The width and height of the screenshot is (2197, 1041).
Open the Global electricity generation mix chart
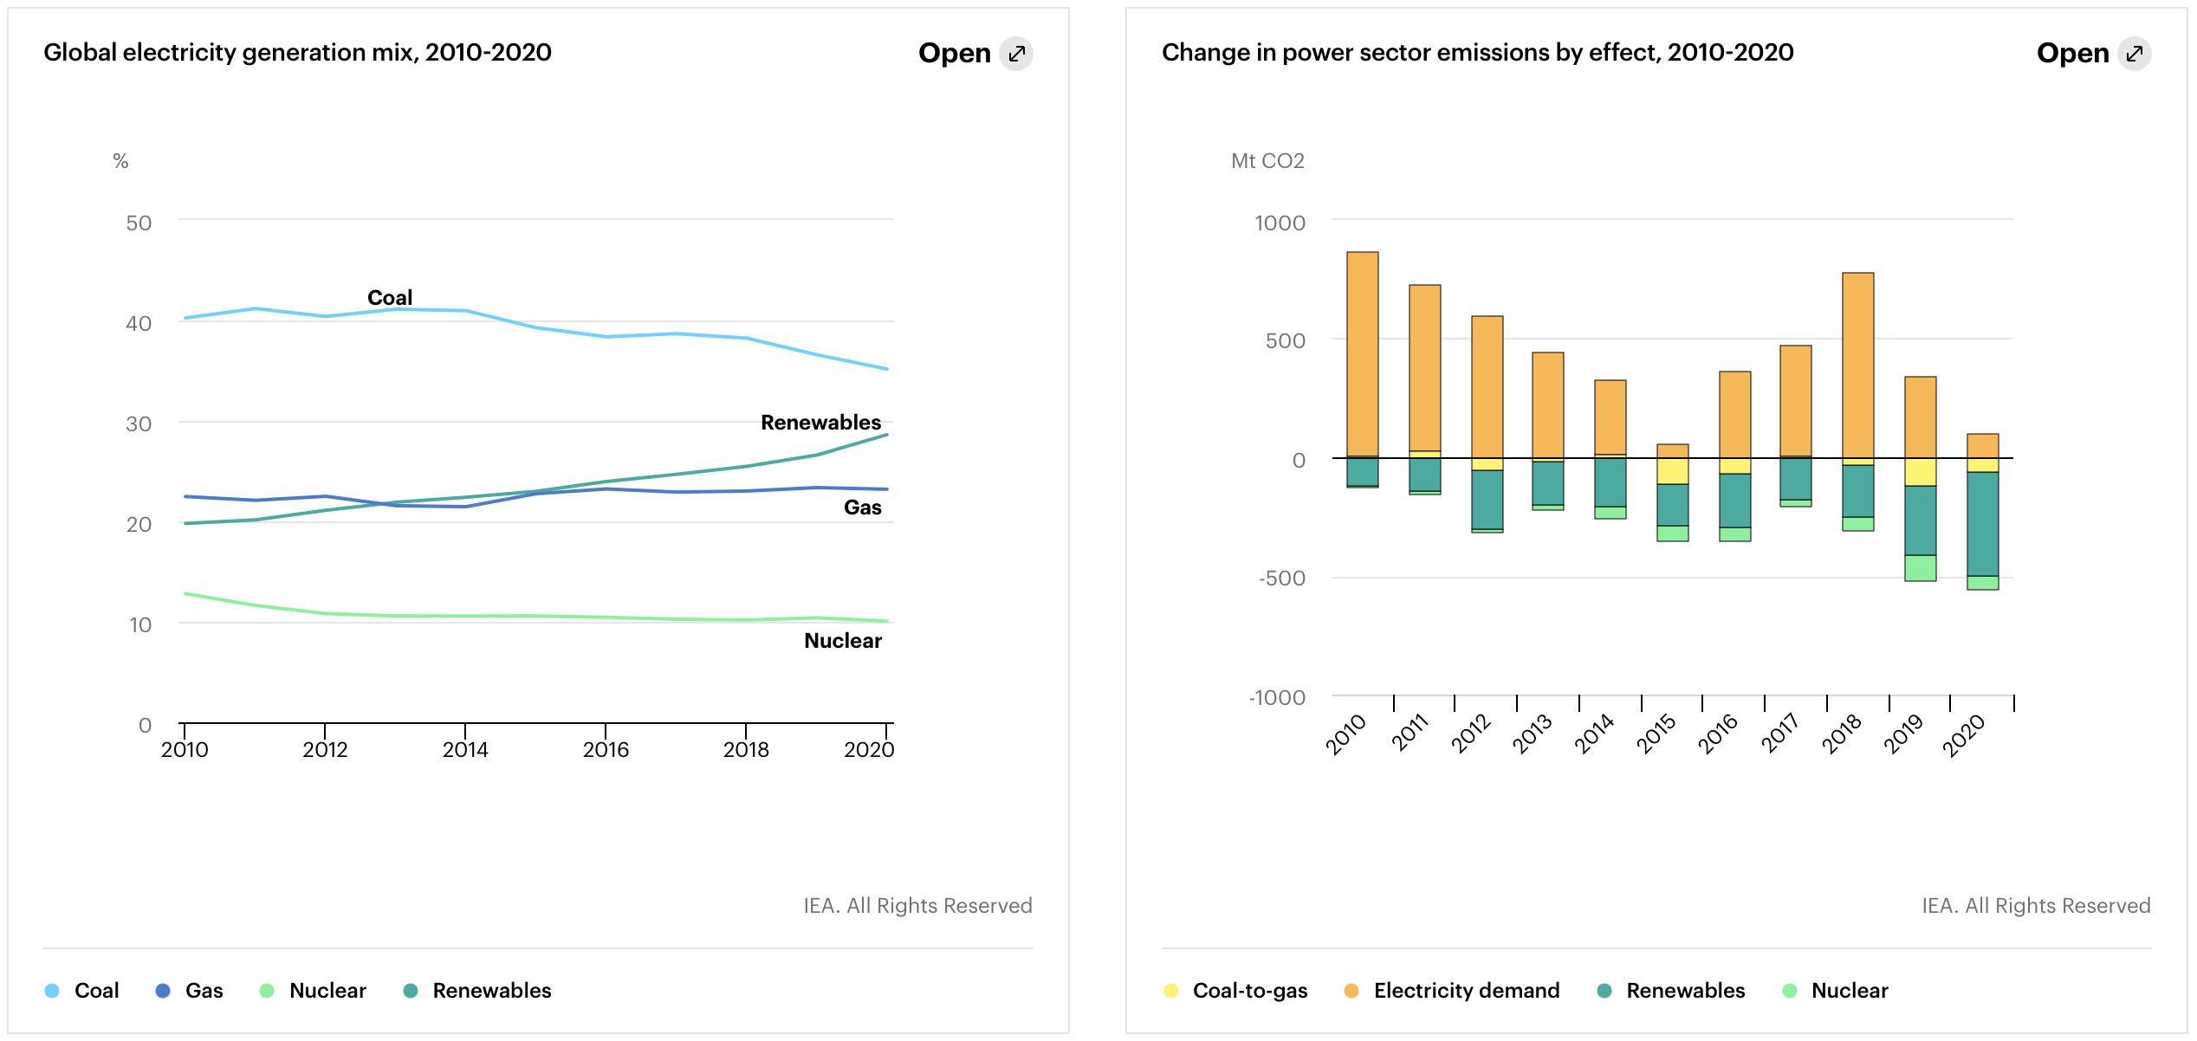click(954, 54)
